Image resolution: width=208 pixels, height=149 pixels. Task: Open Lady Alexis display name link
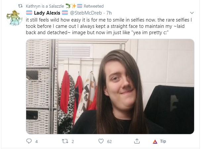[x=47, y=13]
